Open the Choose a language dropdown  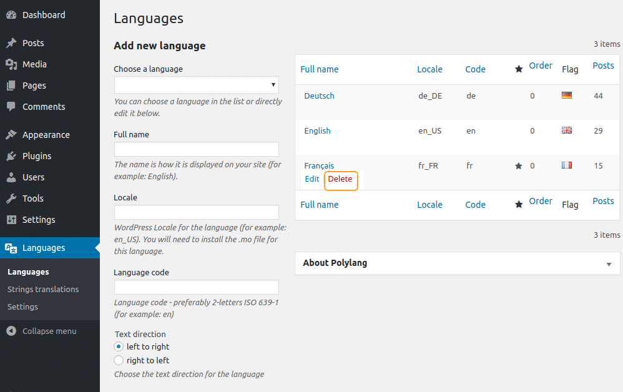(x=197, y=85)
